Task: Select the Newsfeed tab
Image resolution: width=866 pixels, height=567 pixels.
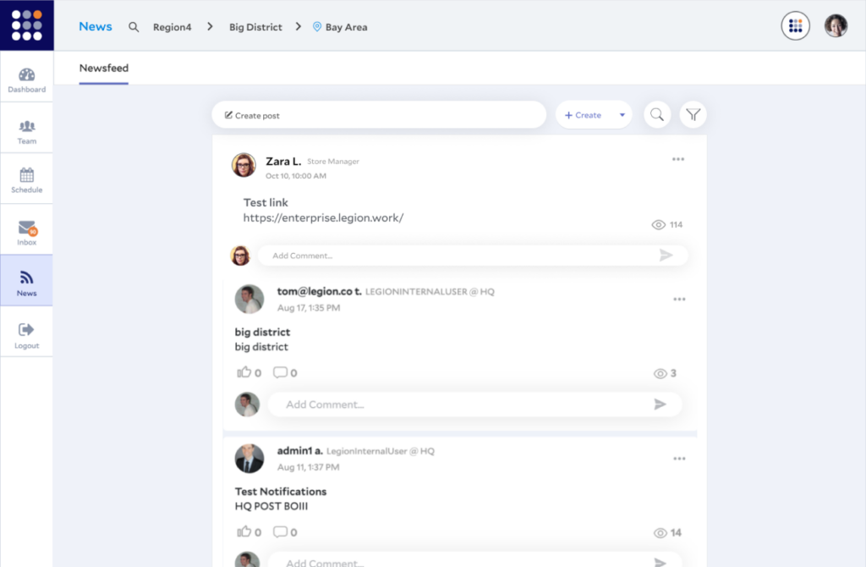Action: pyautogui.click(x=104, y=68)
